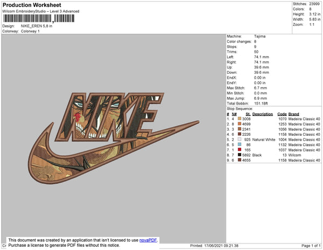Screen dimensions: 323x250
Task: Click the 'St.' column header
Action: point(248,114)
